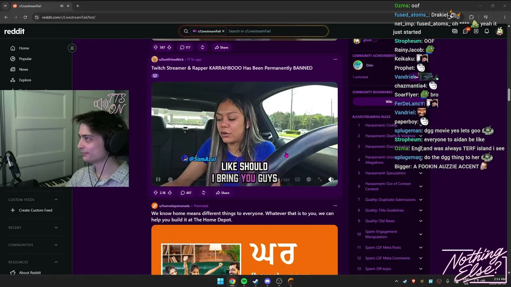Expand rule 6 Harassment: Out of Context Content
511x287 pixels.
(x=420, y=187)
